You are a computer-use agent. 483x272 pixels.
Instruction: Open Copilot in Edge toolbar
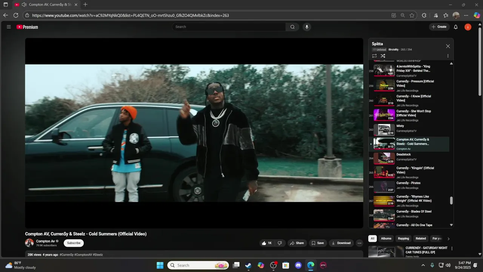477,15
